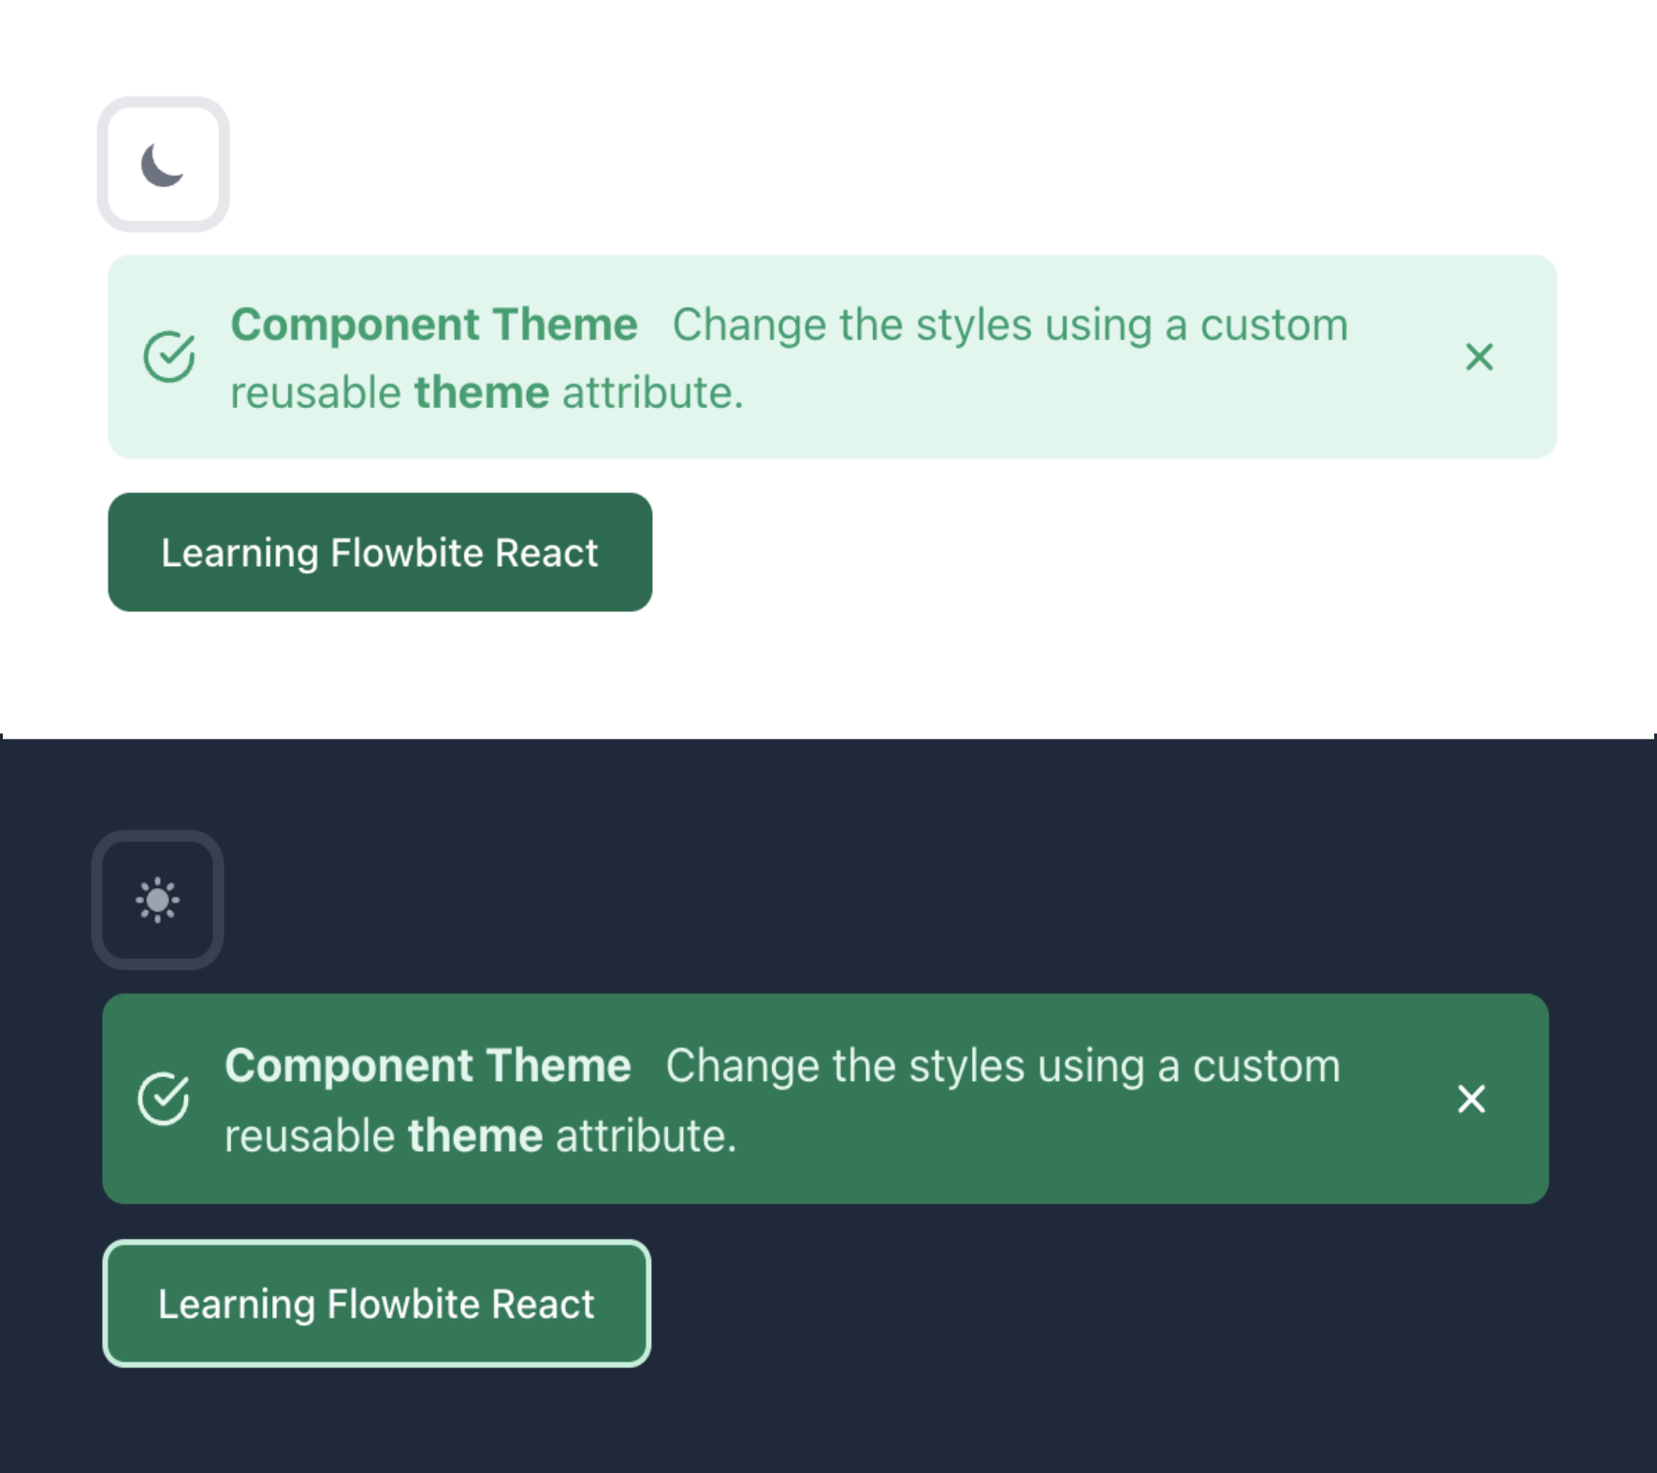
Task: Click bold word "theme" in light alert body
Action: click(x=482, y=392)
